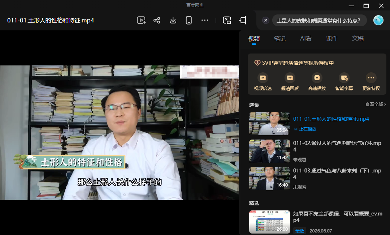Toggle the side panel collapse icon
390x235 pixels.
(243, 20)
